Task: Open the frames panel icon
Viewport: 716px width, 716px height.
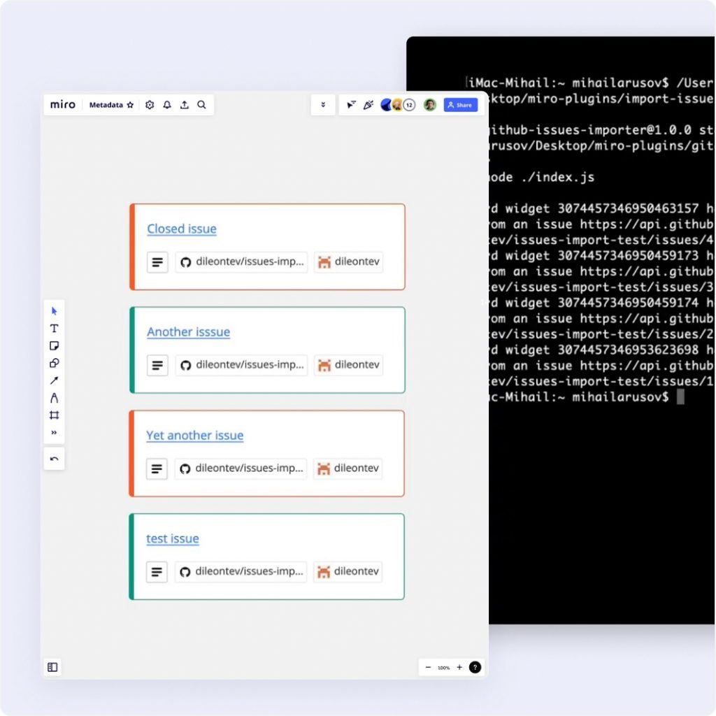Action: 52,667
